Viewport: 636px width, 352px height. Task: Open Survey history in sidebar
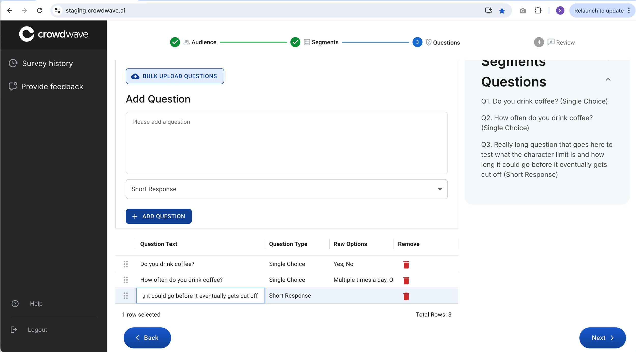tap(47, 63)
